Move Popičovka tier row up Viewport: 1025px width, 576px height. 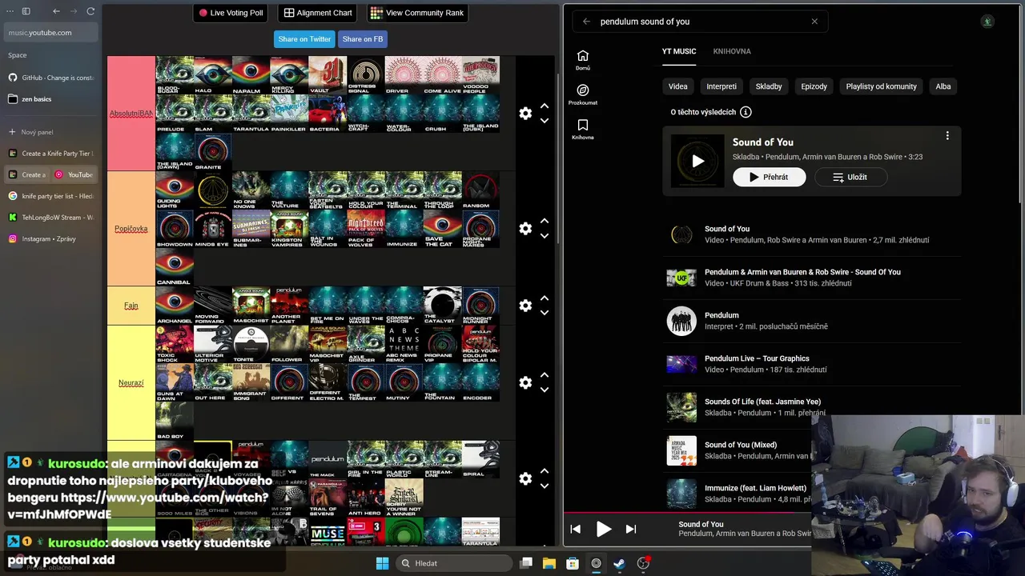[x=545, y=221]
